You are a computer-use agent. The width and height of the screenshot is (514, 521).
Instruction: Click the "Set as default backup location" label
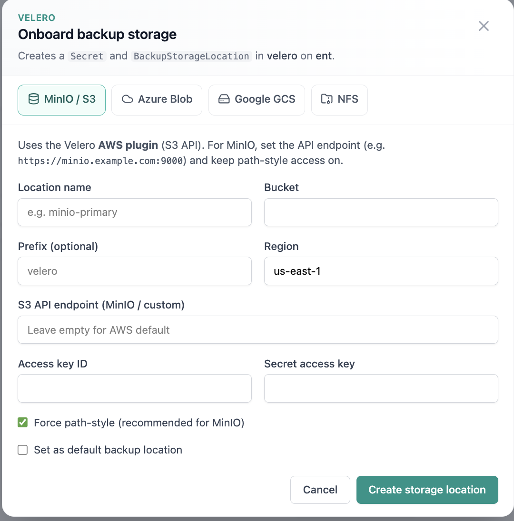(x=108, y=450)
